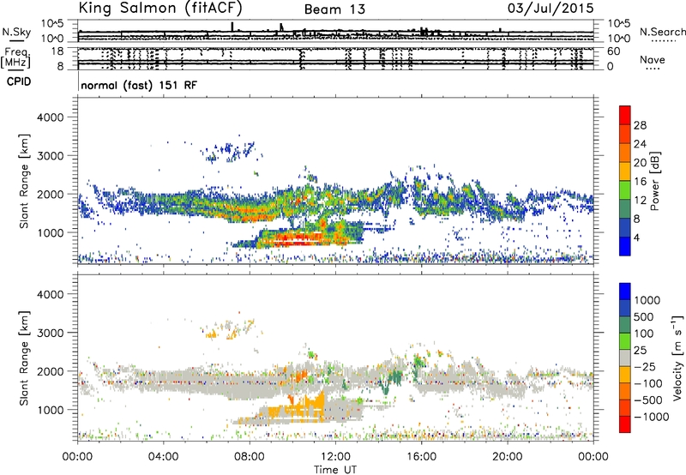Click the '12:00' time axis label
Image resolution: width=686 pixels, height=475 pixels.
point(335,457)
